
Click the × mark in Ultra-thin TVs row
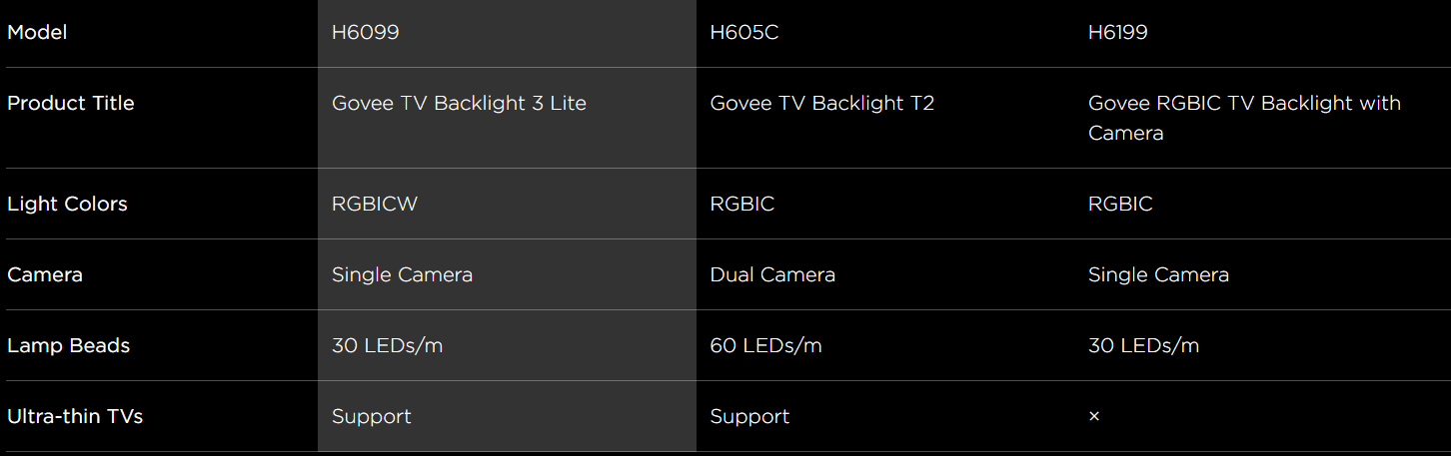tap(1093, 416)
